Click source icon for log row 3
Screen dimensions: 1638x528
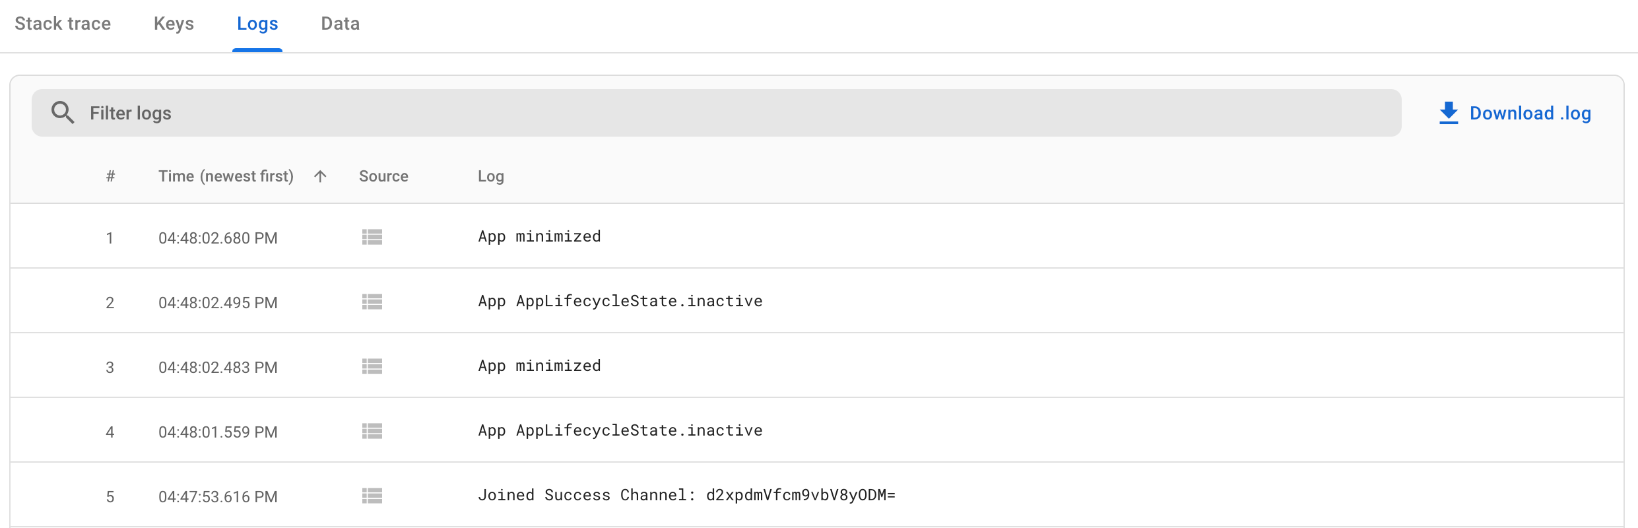[x=372, y=366]
